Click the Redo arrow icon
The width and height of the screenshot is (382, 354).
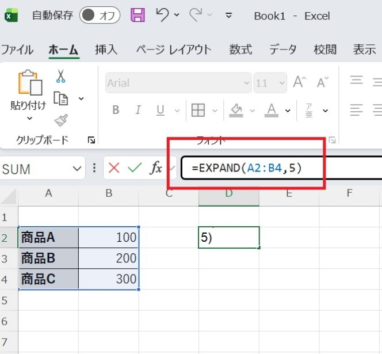point(196,15)
